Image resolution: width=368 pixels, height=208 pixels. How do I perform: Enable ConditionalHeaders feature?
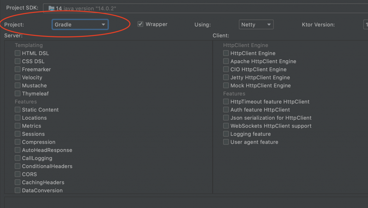(x=18, y=166)
